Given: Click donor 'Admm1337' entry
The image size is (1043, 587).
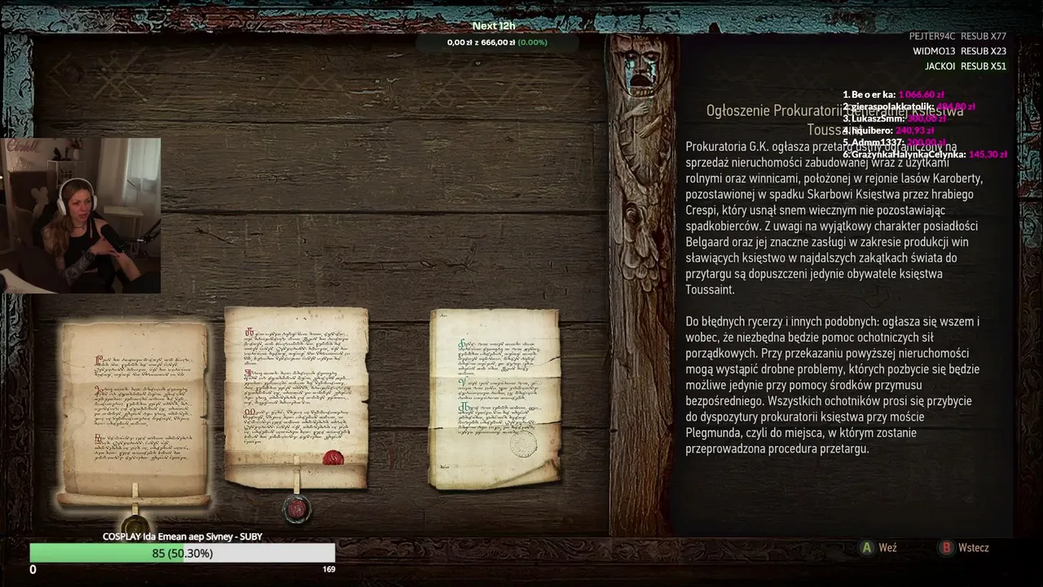Looking at the screenshot, I should click(x=894, y=142).
